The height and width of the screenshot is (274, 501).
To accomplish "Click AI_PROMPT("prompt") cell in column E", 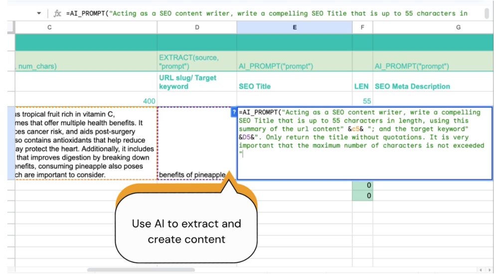I will click(295, 61).
